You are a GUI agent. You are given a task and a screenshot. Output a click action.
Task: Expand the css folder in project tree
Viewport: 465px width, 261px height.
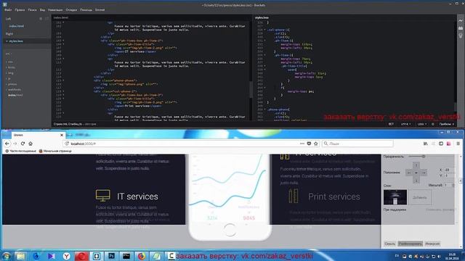pyautogui.click(x=10, y=62)
